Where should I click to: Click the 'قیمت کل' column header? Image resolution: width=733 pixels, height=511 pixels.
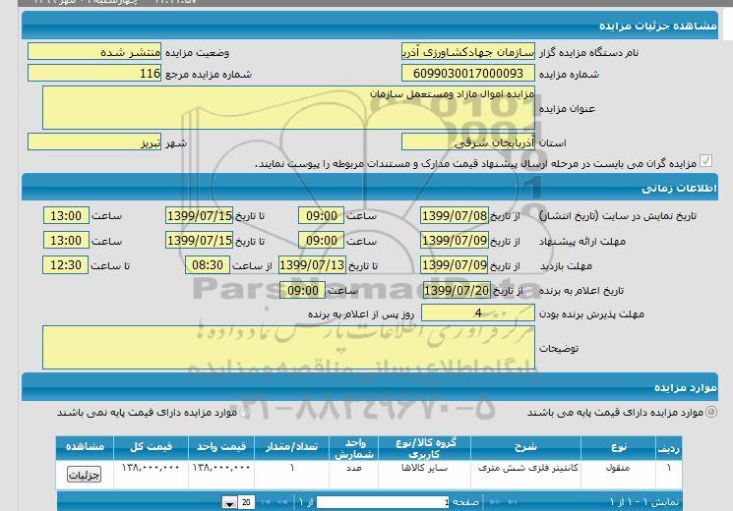pyautogui.click(x=151, y=448)
